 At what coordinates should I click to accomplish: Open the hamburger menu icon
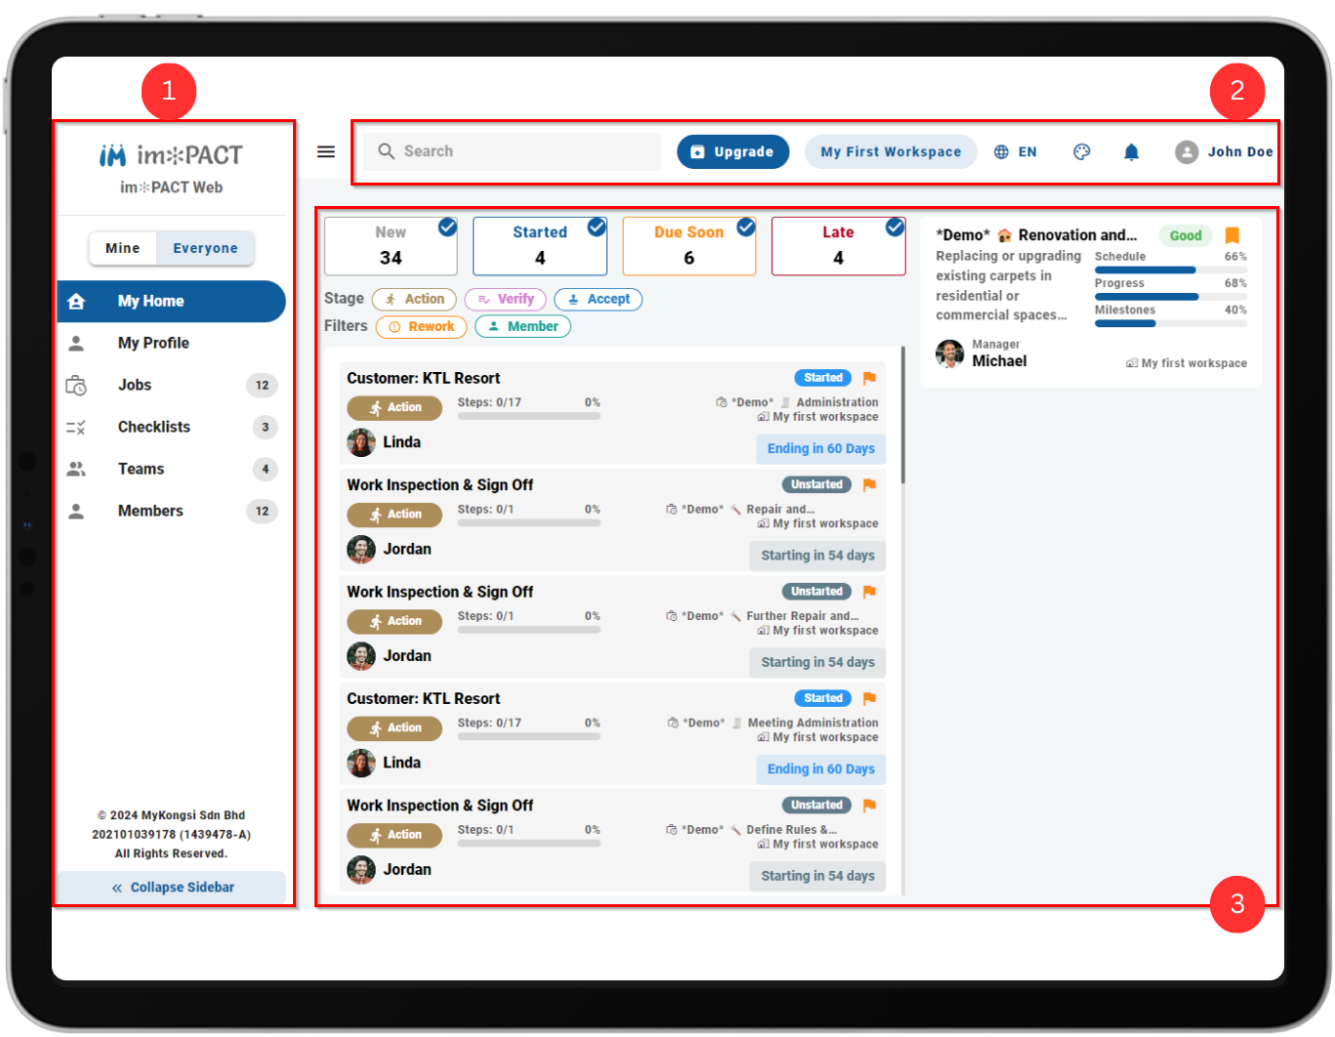(x=326, y=151)
